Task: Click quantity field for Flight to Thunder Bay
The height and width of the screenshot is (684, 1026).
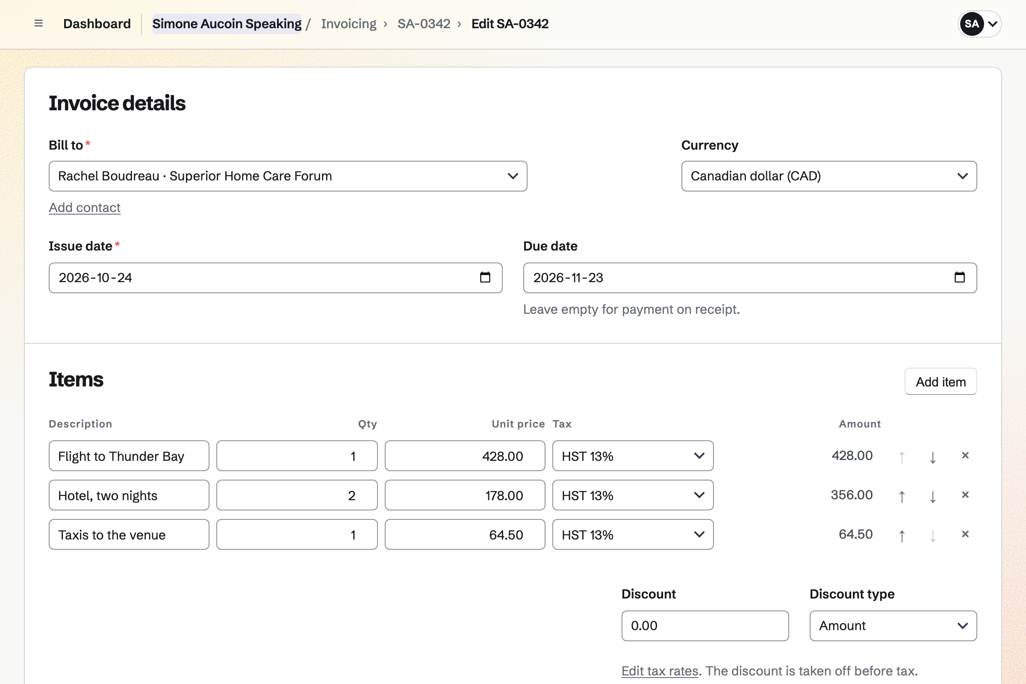Action: [297, 456]
